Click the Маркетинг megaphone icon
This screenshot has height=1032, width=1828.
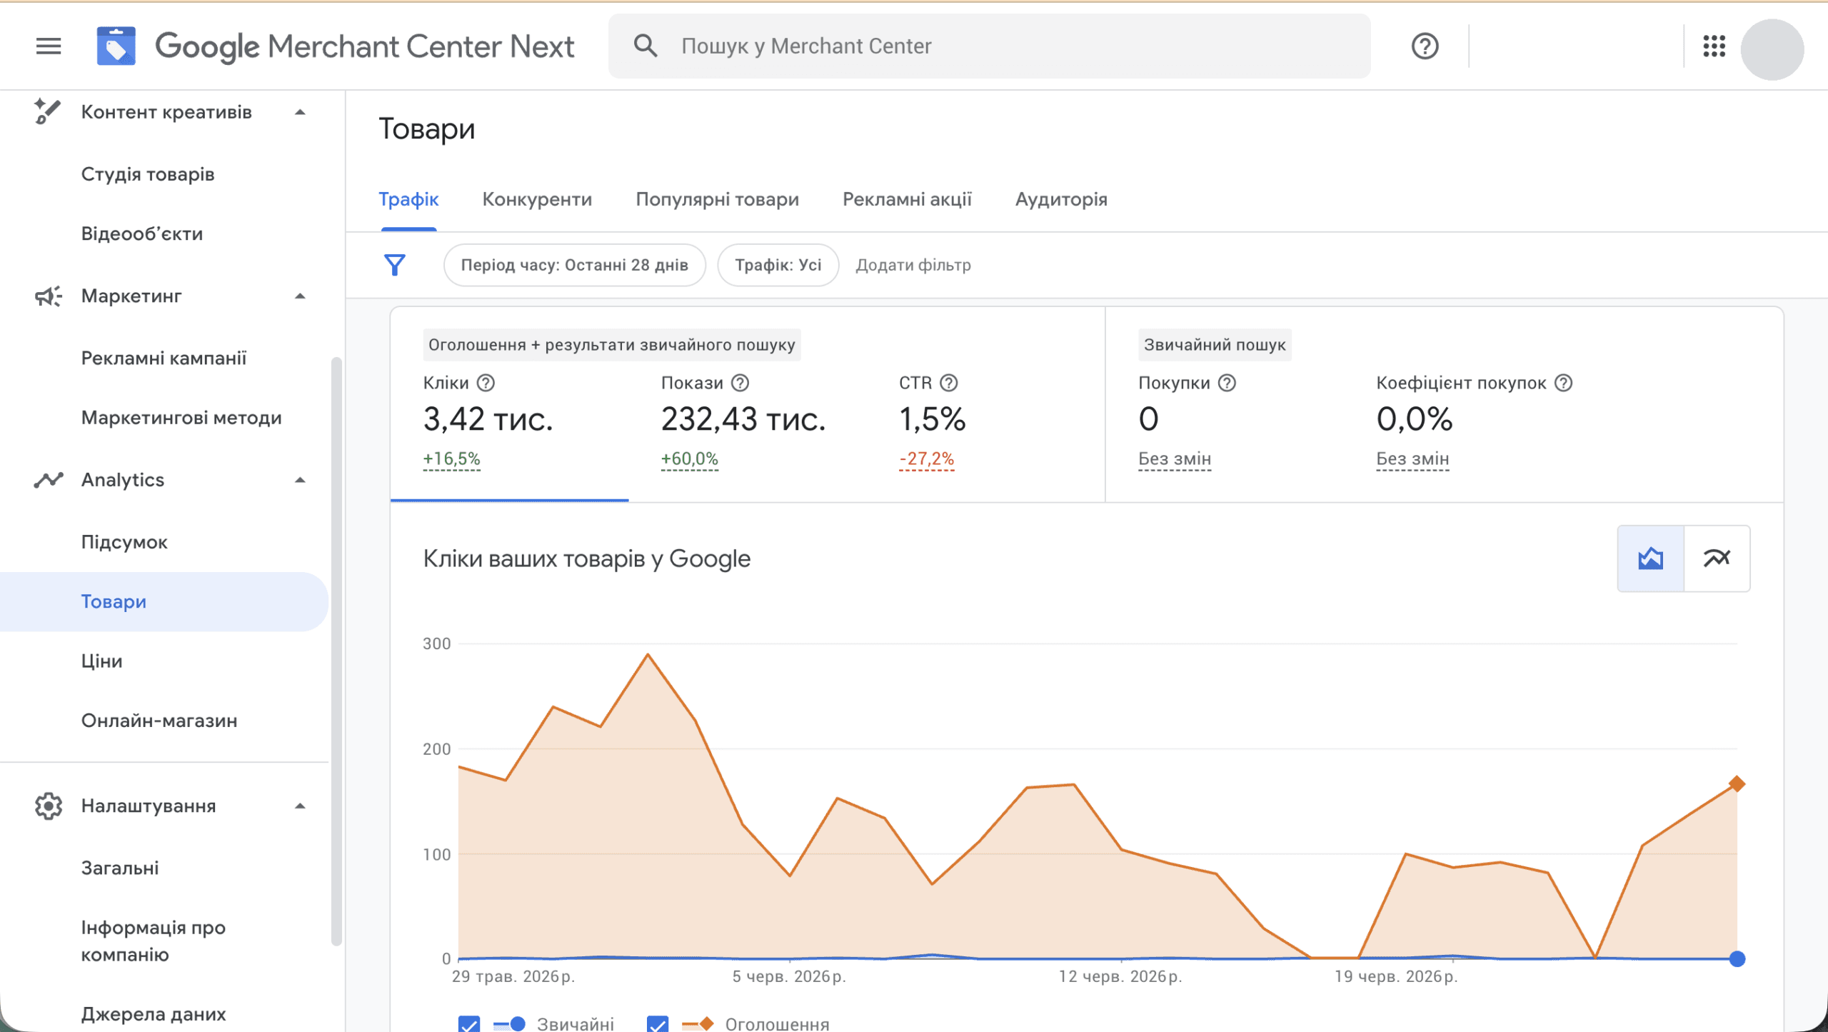[48, 296]
